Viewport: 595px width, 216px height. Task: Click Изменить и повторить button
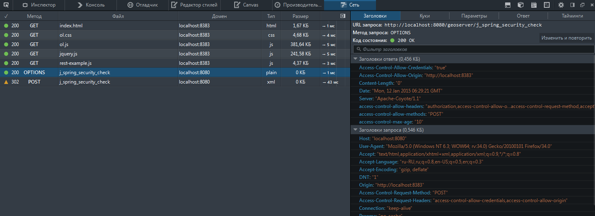[566, 38]
